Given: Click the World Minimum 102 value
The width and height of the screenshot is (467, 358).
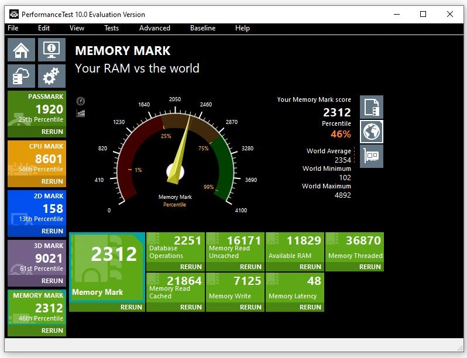Looking at the screenshot, I should (x=345, y=178).
